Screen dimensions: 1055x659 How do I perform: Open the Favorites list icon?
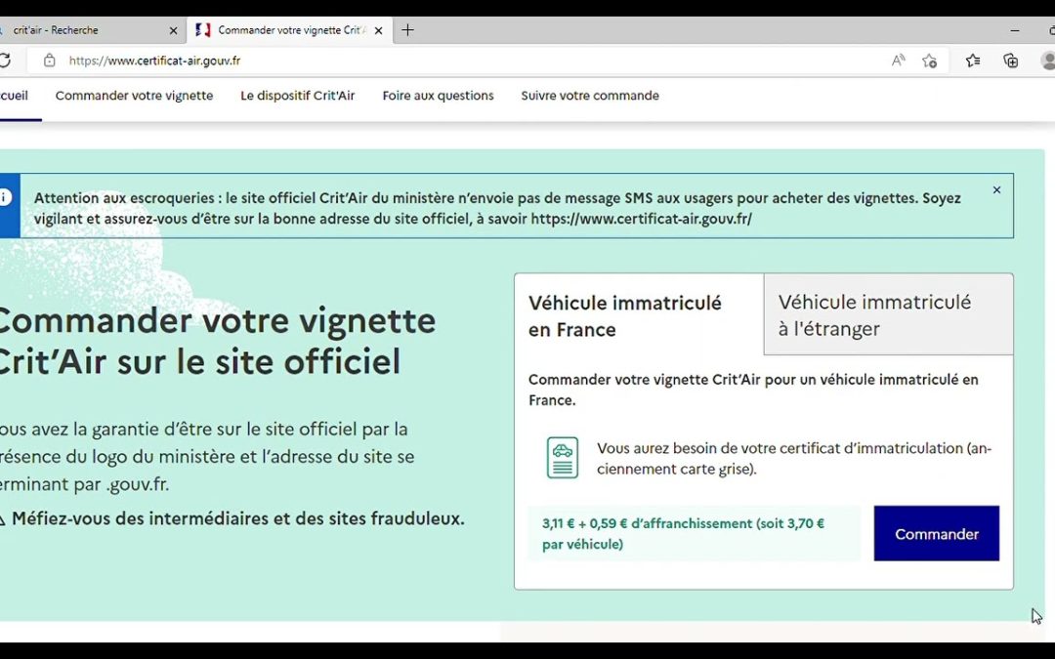973,61
